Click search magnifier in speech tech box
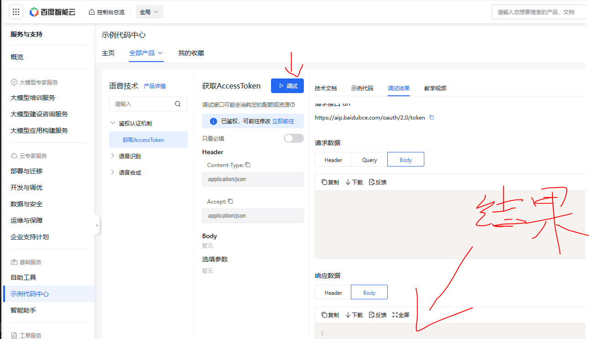This screenshot has width=589, height=339. 178,104
